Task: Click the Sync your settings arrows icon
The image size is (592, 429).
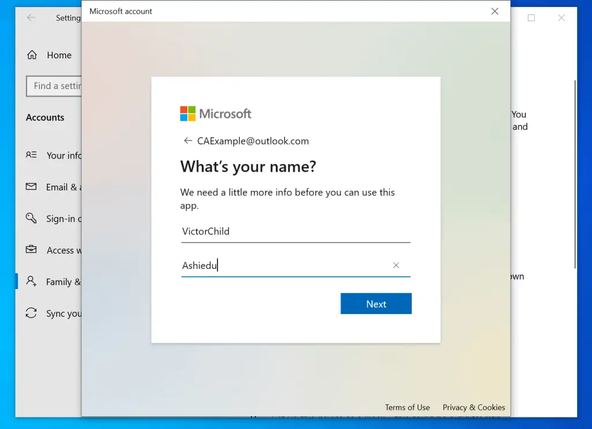Action: coord(31,313)
